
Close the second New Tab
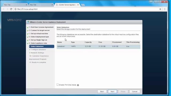[52, 5]
